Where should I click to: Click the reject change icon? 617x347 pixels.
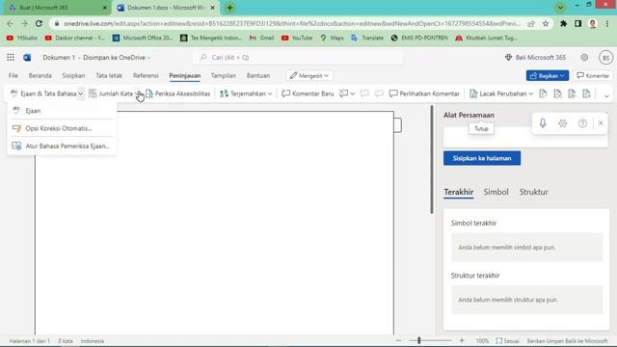[557, 93]
